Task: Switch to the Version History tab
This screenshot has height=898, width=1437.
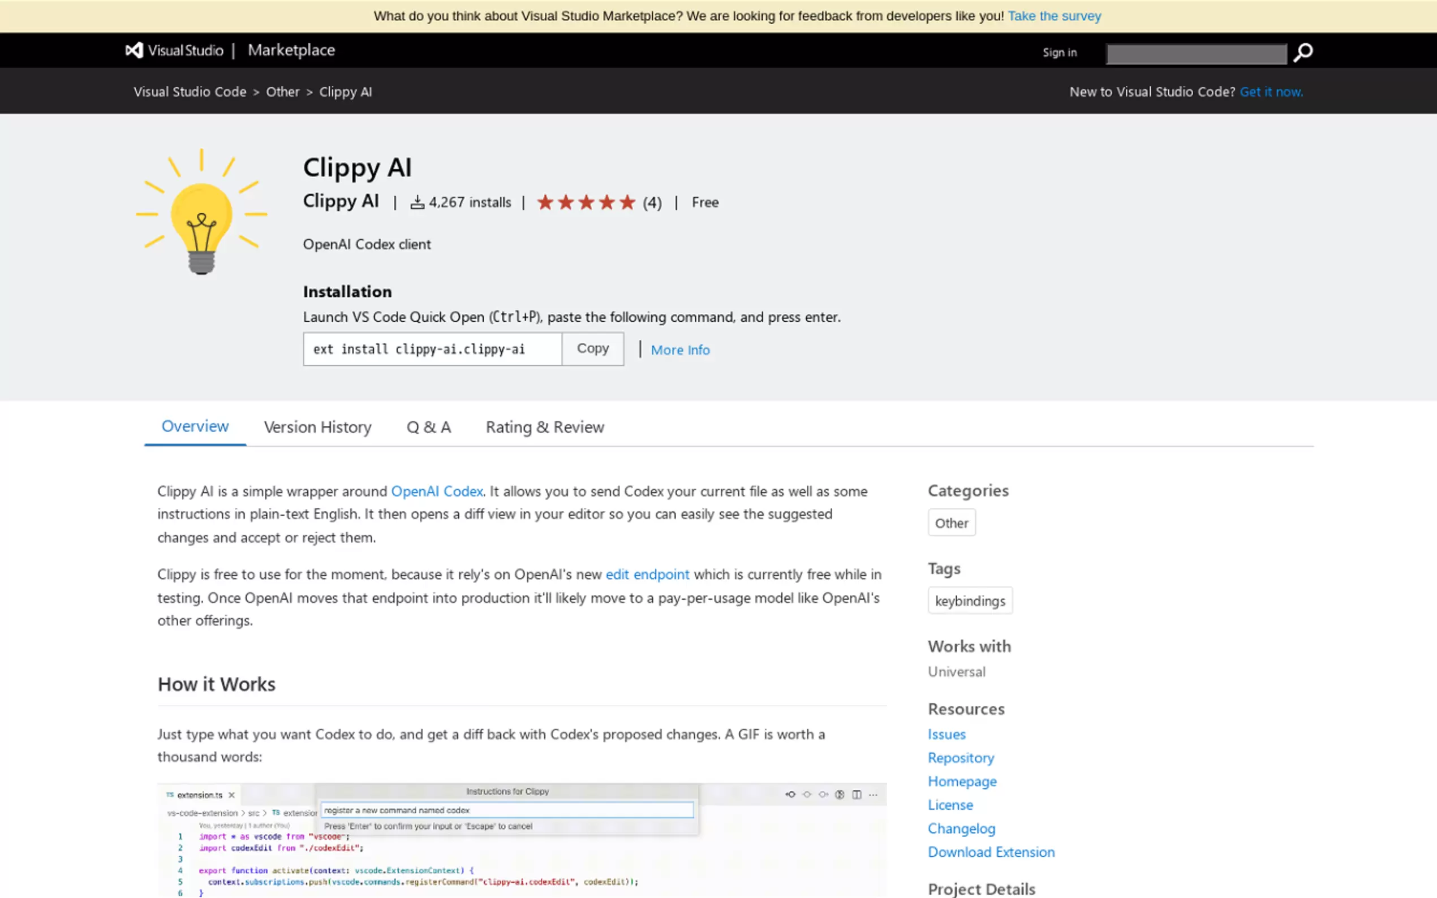Action: pos(317,427)
